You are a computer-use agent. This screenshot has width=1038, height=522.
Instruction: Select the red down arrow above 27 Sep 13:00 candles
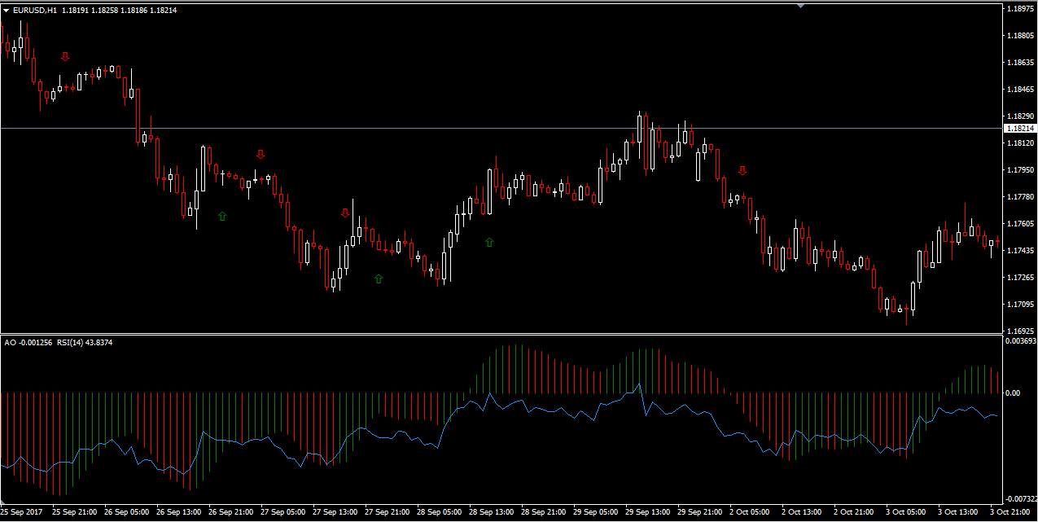point(345,213)
